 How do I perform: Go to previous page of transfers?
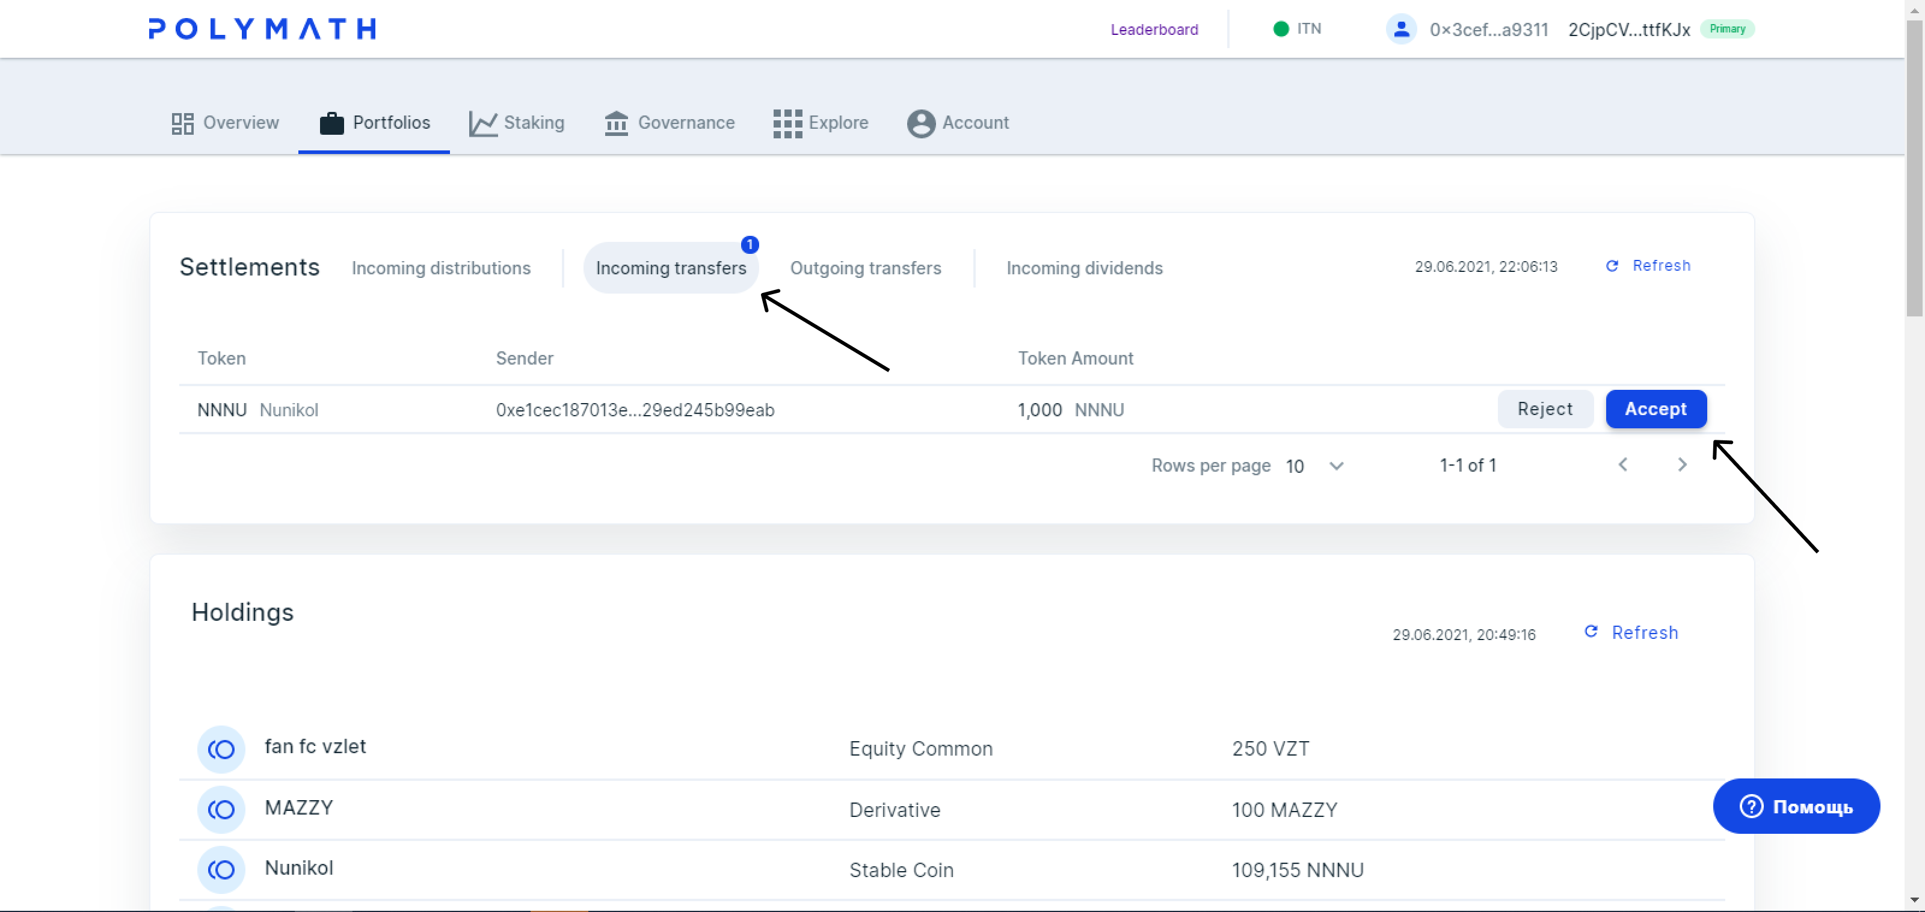1622,465
